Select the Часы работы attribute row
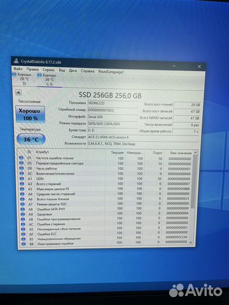The width and height of the screenshot is (229, 305). coord(105,168)
